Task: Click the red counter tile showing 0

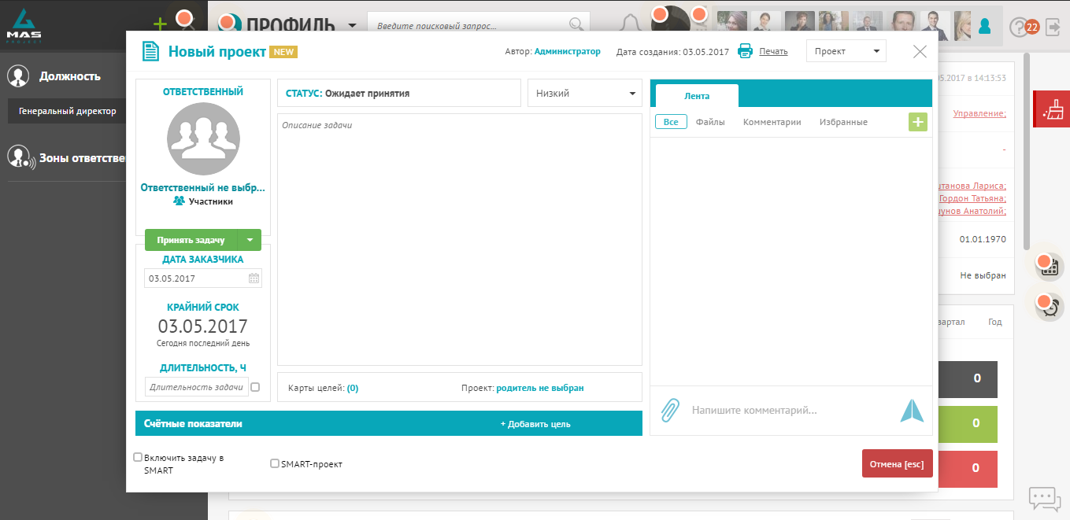Action: 968,468
